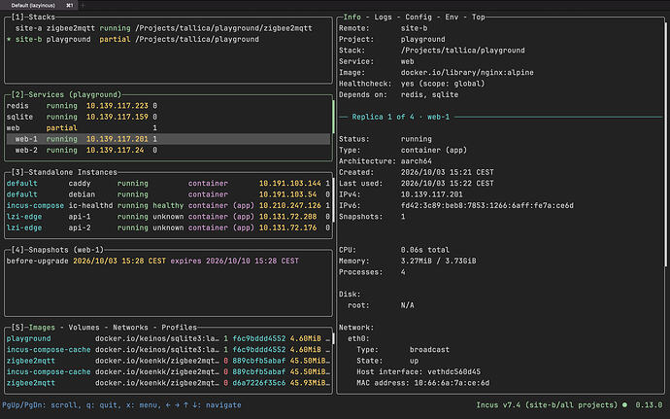Select the api-1 instance row

168,217
